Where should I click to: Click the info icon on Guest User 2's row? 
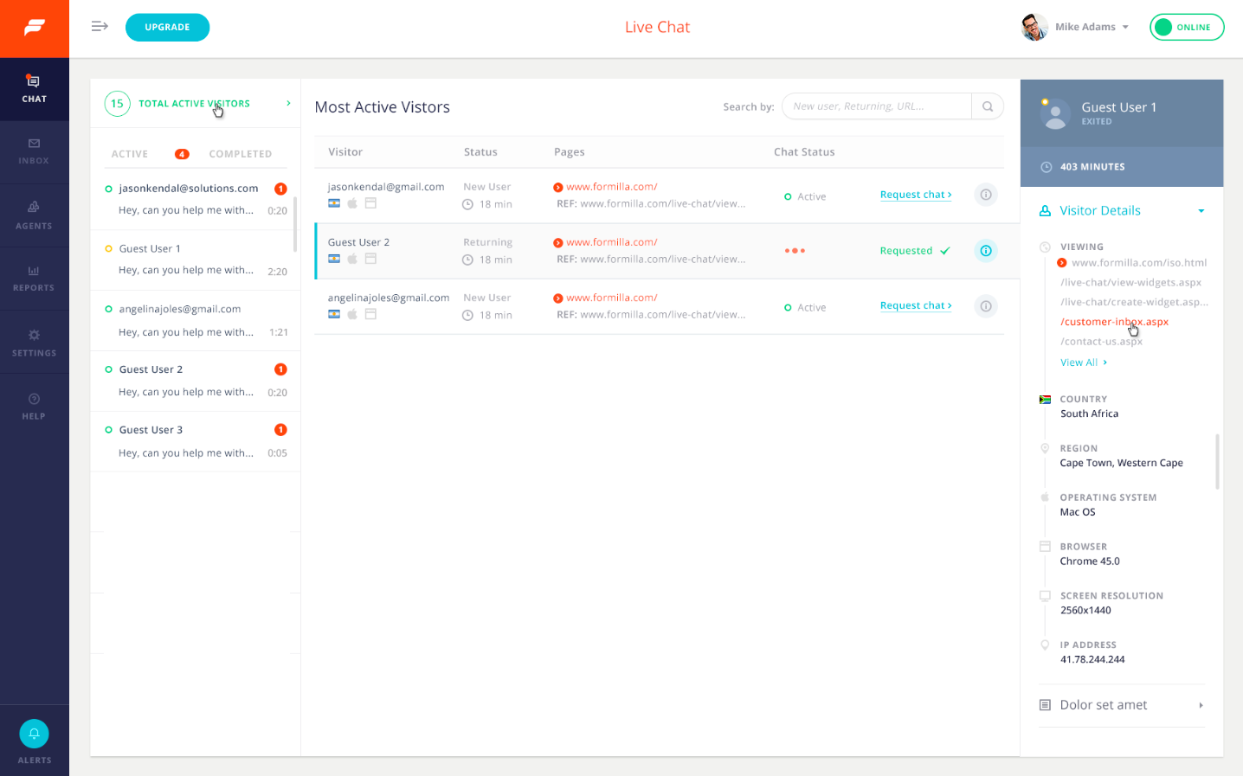(985, 250)
